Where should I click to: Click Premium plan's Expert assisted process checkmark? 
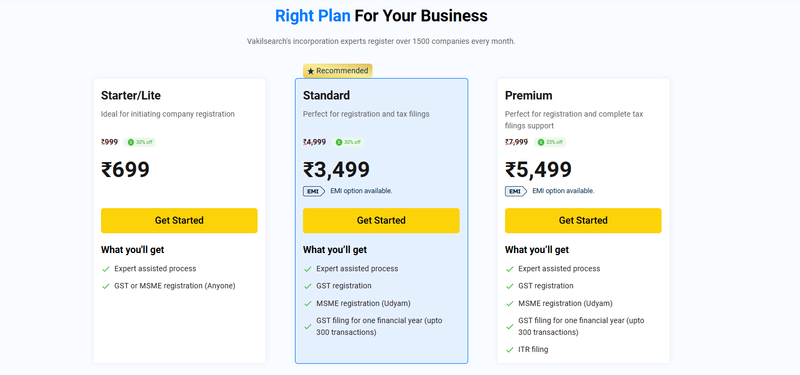509,269
